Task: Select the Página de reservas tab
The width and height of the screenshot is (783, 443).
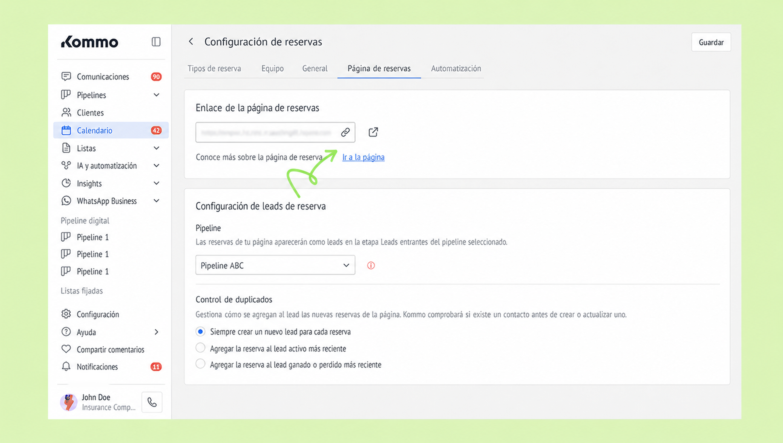Action: click(x=379, y=68)
